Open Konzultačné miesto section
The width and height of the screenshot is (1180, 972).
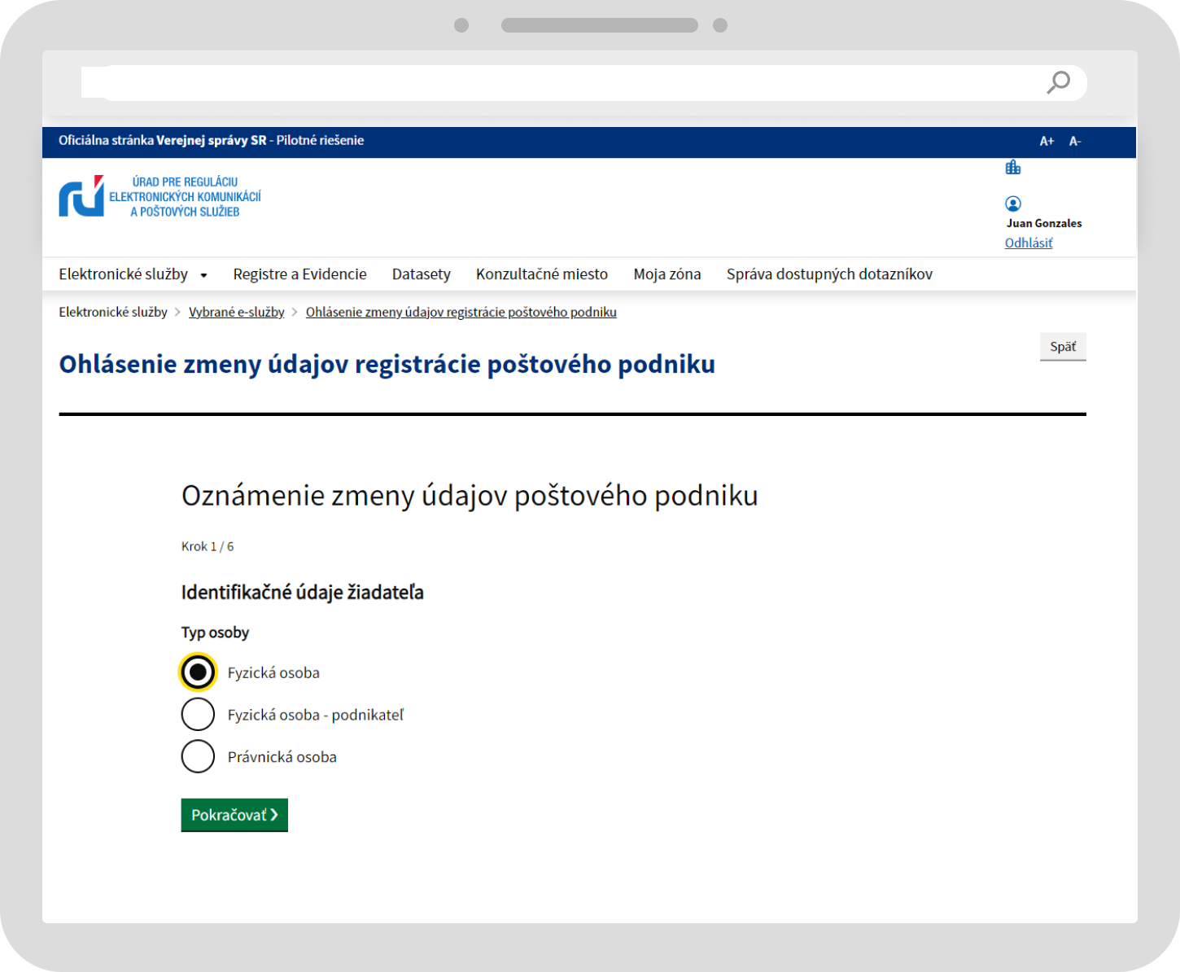[541, 274]
